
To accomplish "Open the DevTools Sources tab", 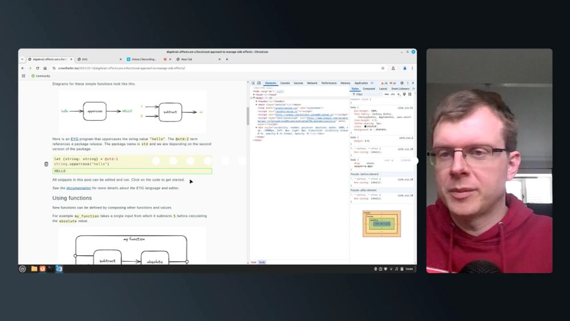I will click(299, 83).
